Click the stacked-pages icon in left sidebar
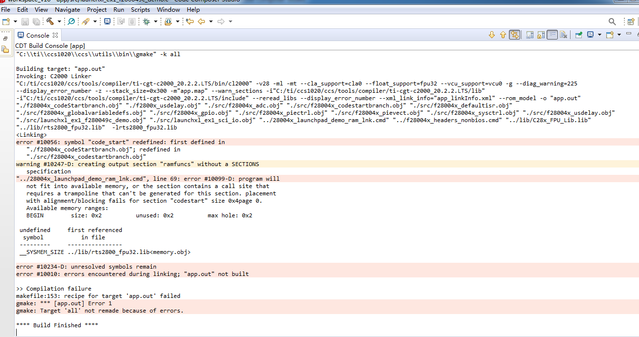 click(x=5, y=49)
